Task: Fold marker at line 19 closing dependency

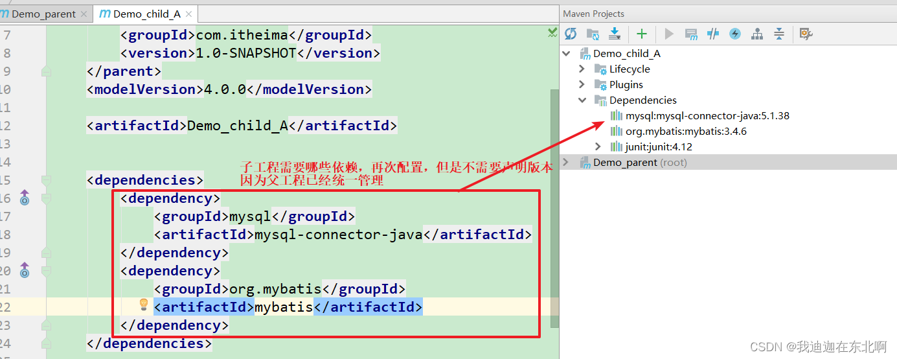Action: (x=46, y=253)
